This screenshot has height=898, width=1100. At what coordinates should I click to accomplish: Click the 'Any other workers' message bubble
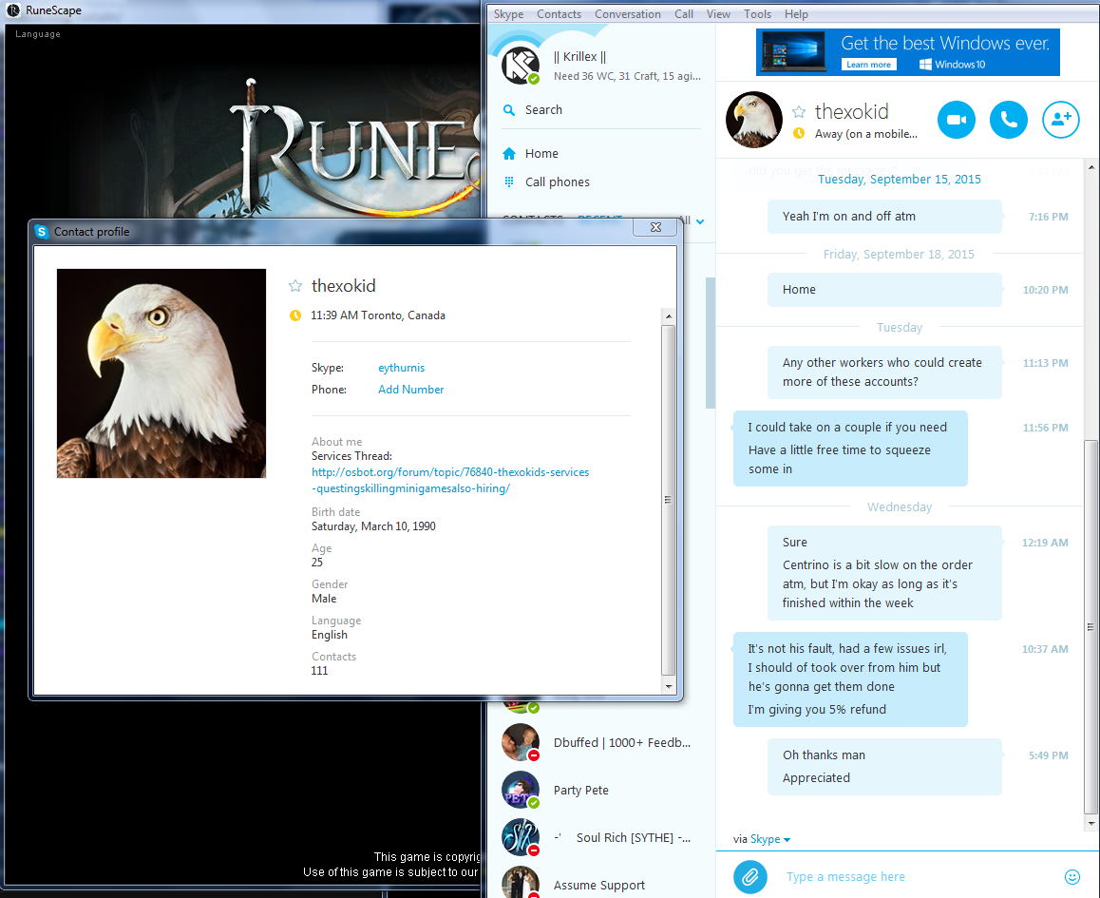pyautogui.click(x=884, y=372)
